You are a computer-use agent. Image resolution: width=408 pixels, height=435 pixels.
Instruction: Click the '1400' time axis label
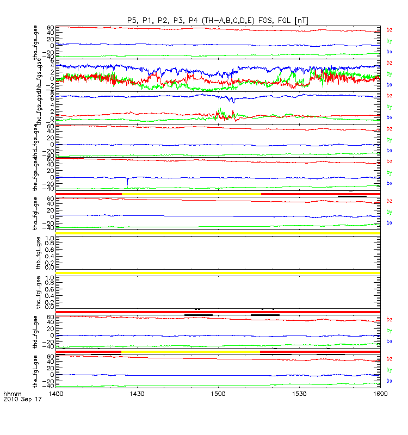coord(56,394)
